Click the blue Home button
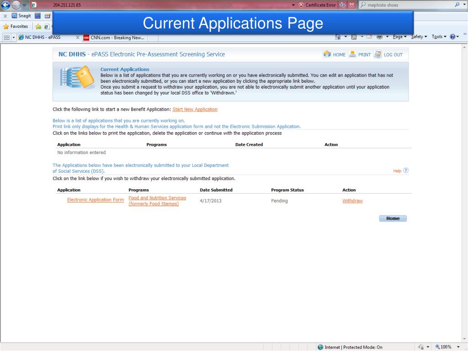The height and width of the screenshot is (351, 468). click(393, 218)
